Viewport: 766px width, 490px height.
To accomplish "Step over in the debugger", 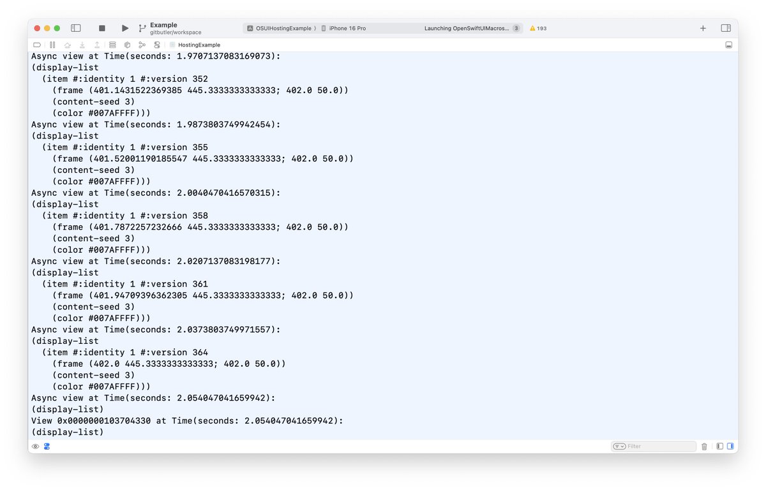I will (x=68, y=45).
